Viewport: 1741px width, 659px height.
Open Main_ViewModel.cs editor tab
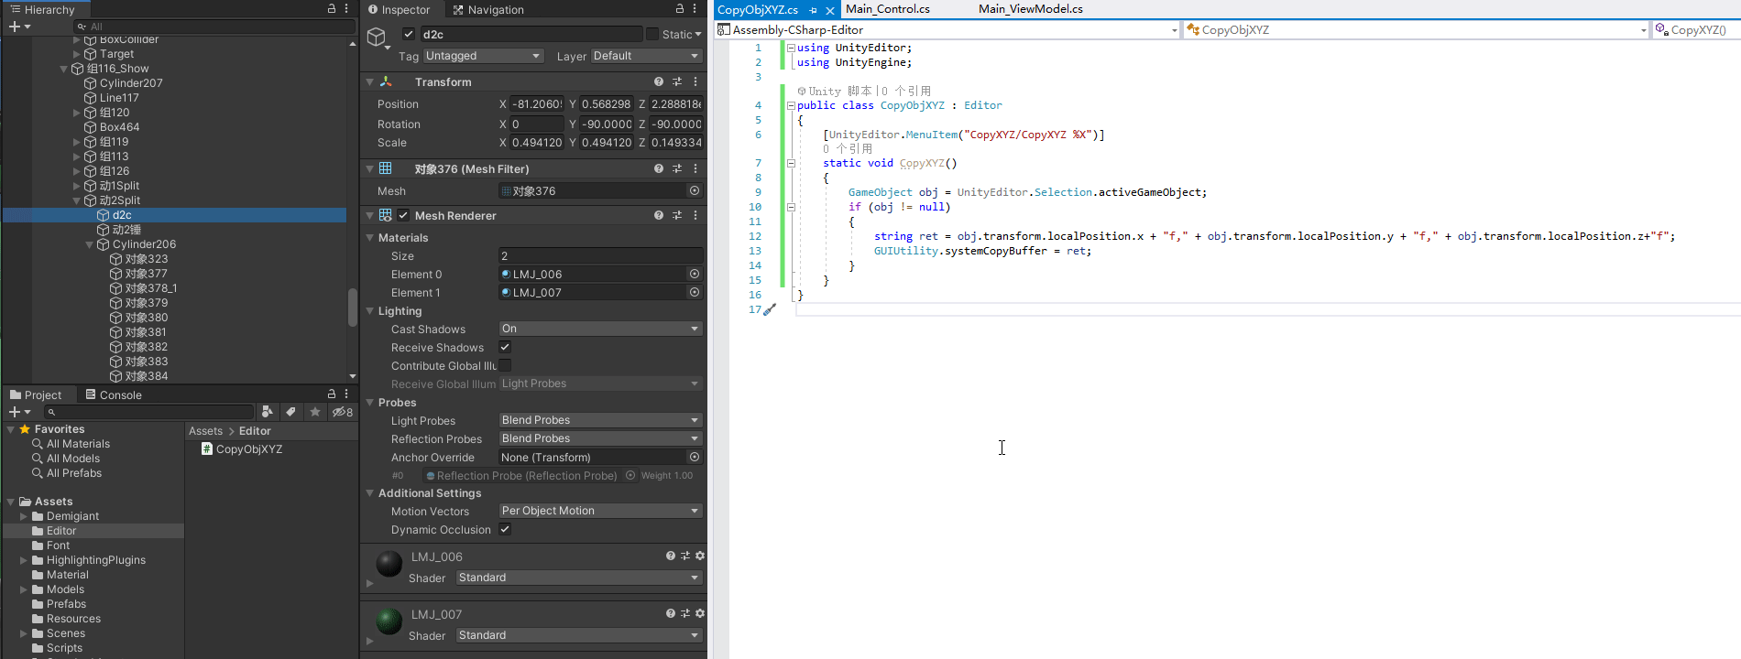click(x=1031, y=9)
